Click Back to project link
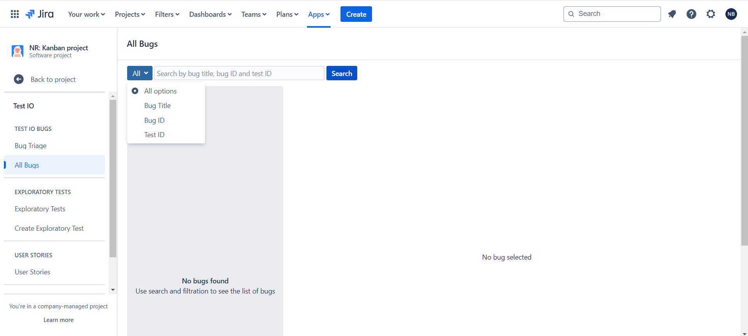The height and width of the screenshot is (336, 748). (x=53, y=80)
